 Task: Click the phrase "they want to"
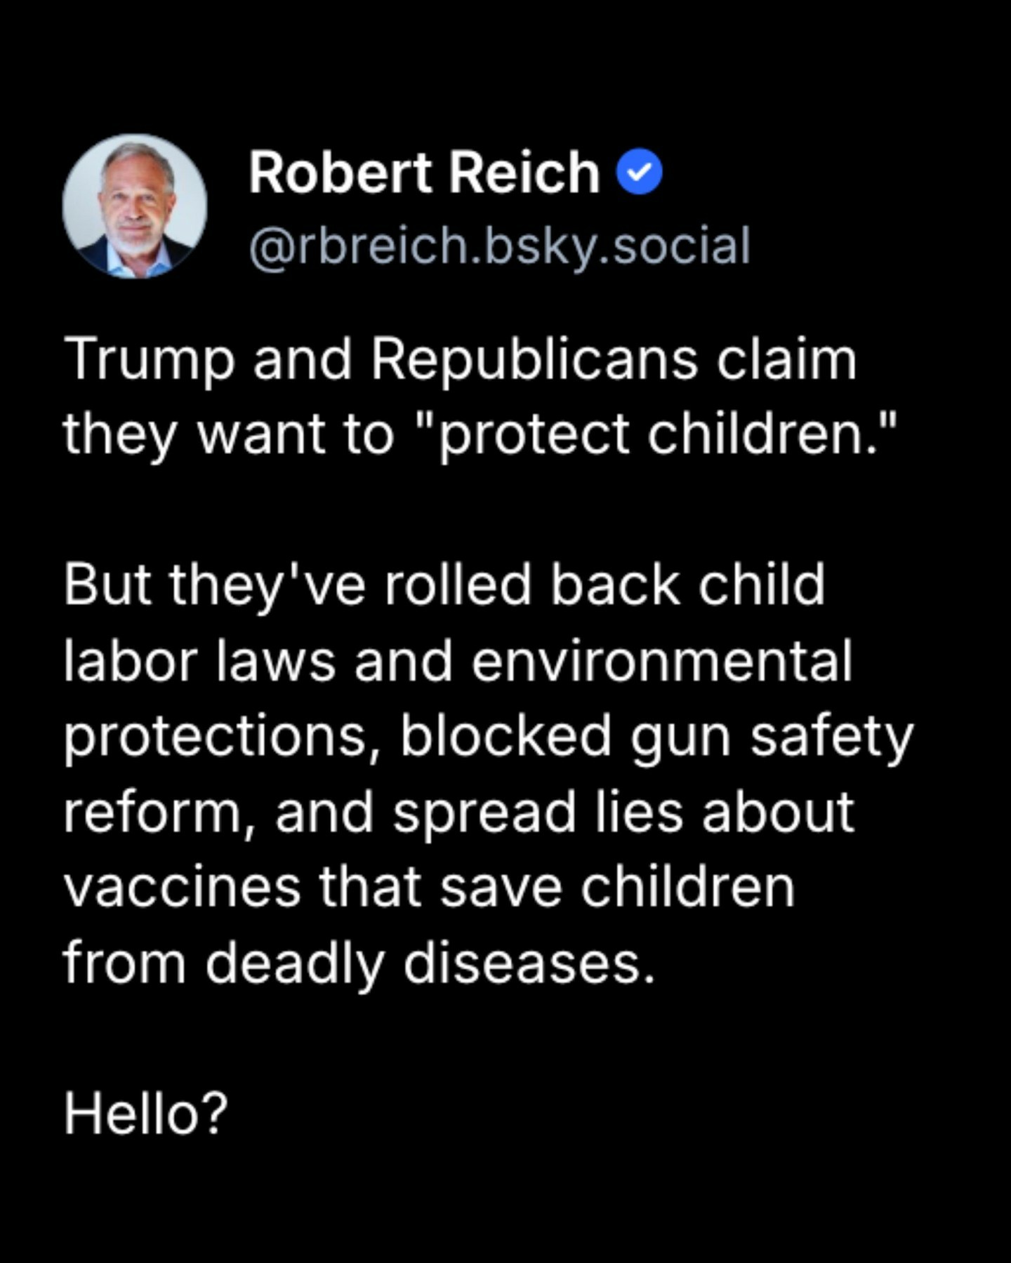point(227,434)
